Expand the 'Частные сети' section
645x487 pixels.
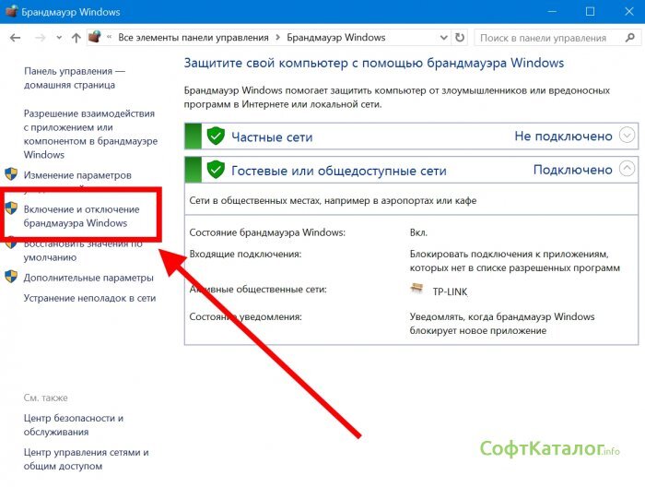[x=627, y=135]
